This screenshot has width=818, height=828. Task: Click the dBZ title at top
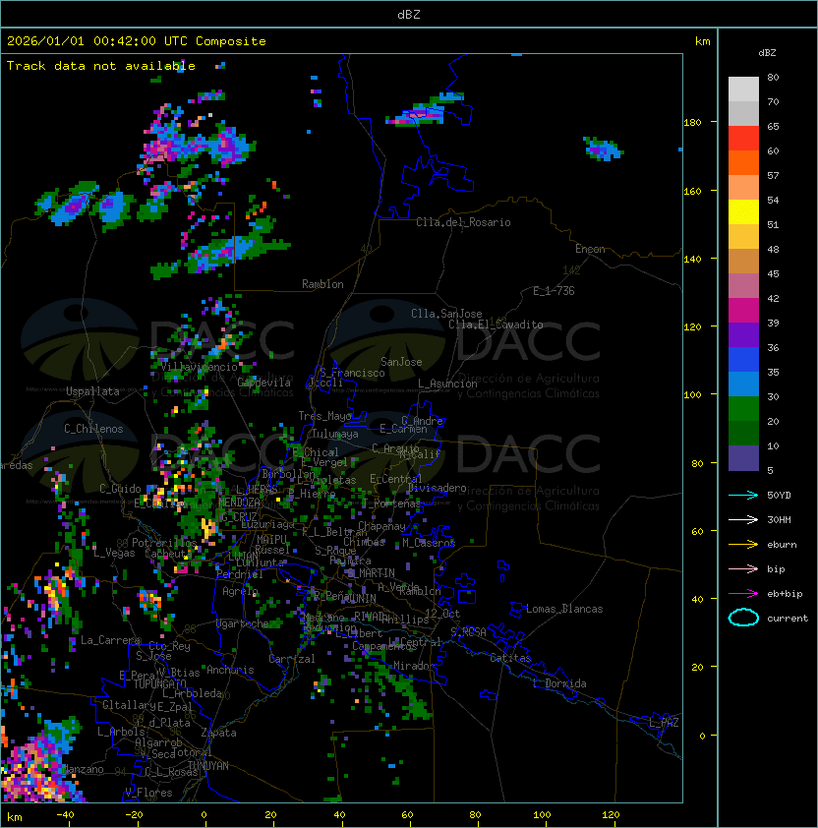(409, 14)
